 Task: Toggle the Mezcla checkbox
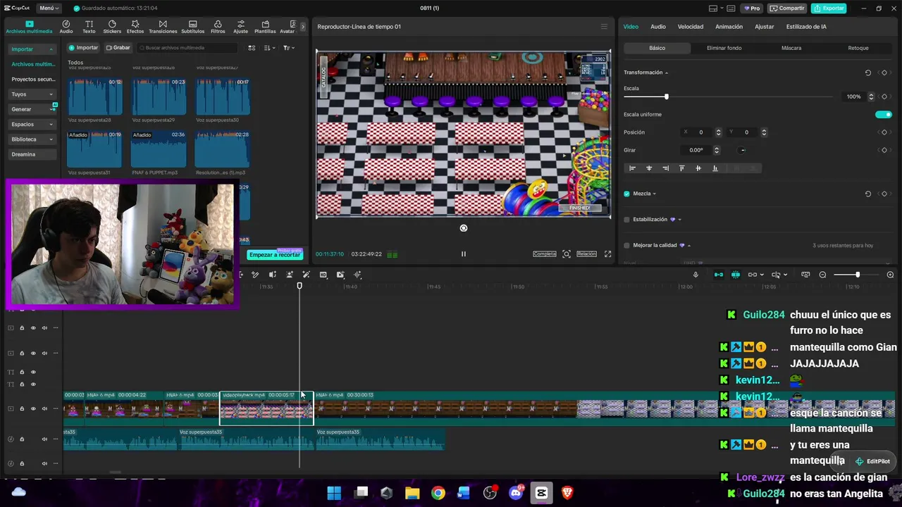pos(626,194)
